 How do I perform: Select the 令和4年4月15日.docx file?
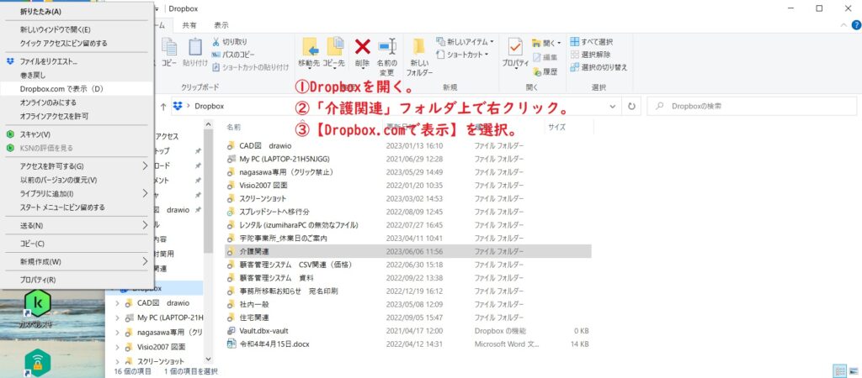[x=263, y=344]
